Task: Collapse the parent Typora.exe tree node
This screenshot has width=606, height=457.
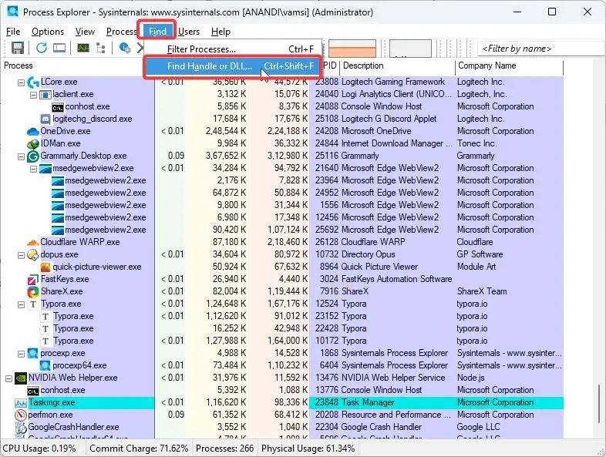Action: coord(22,305)
